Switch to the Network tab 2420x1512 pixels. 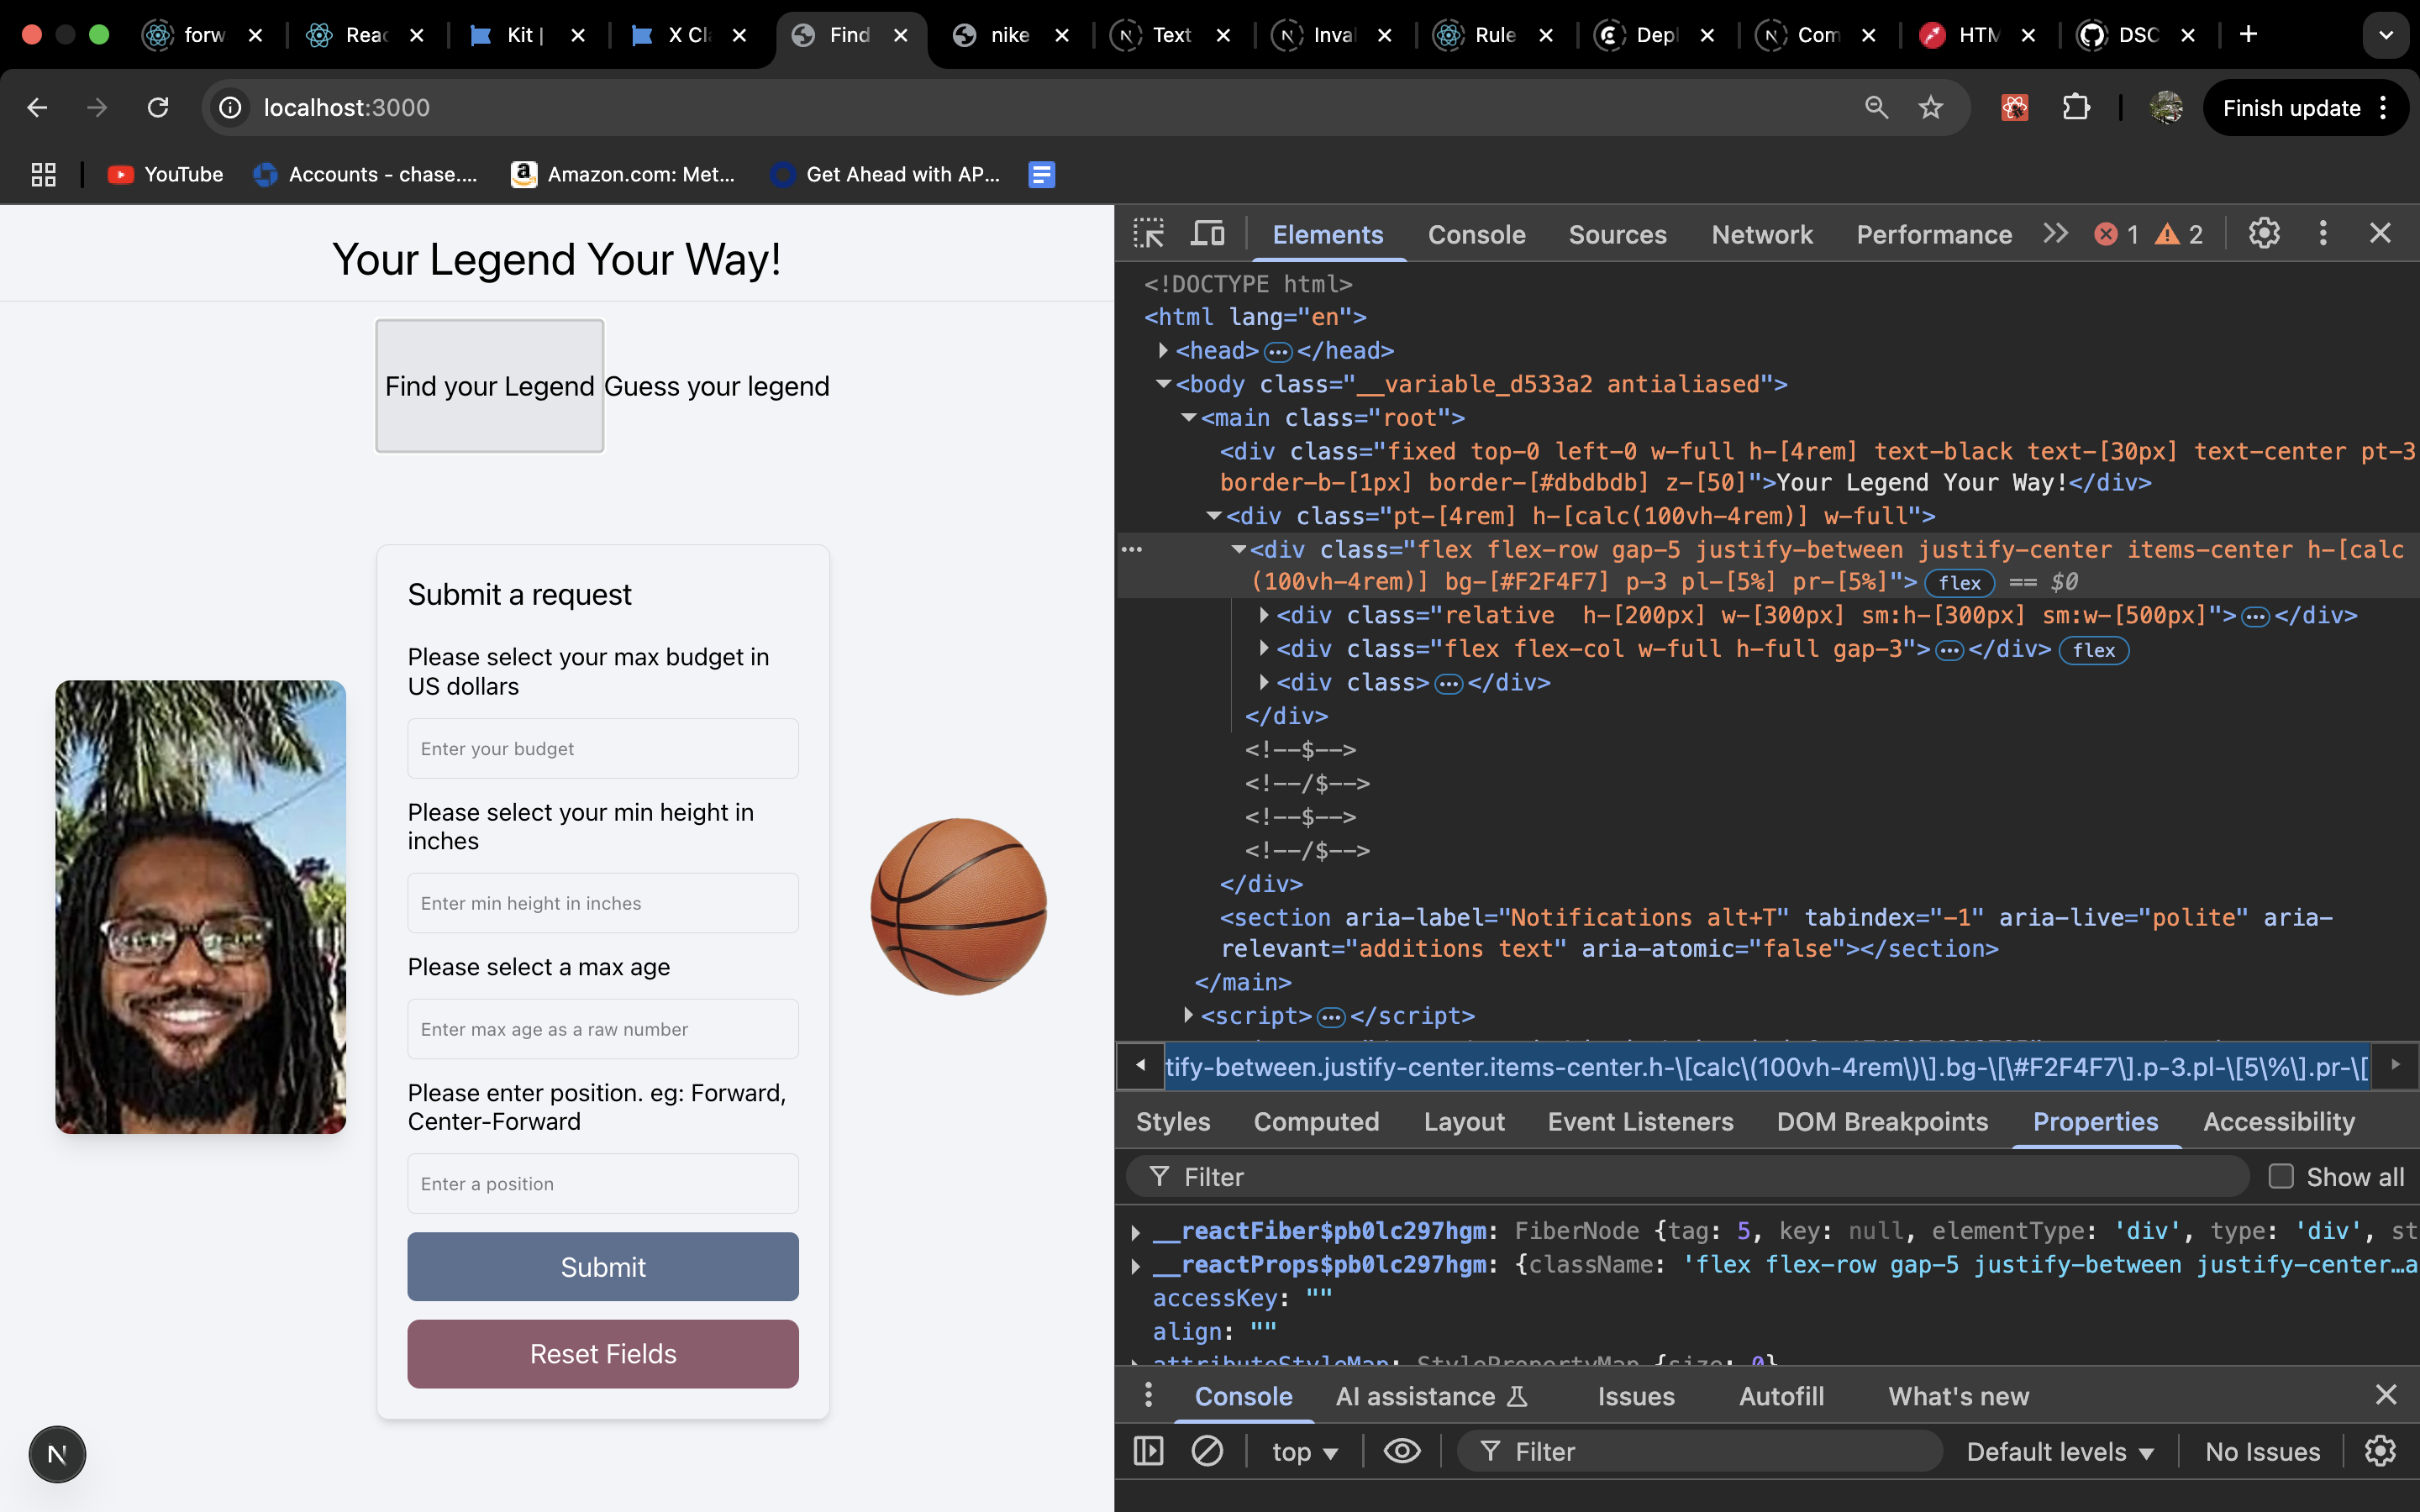click(x=1761, y=235)
